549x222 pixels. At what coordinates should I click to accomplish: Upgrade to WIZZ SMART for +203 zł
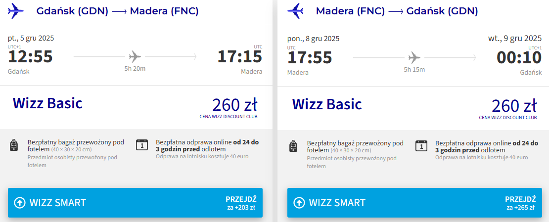135,203
